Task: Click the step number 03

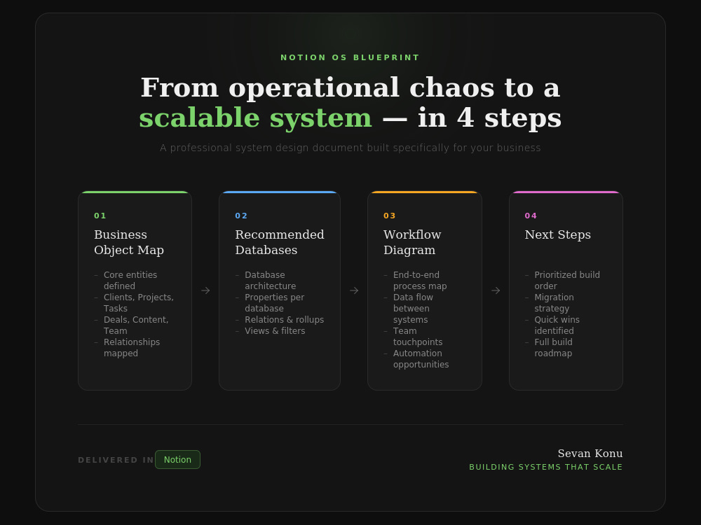Action: point(389,216)
